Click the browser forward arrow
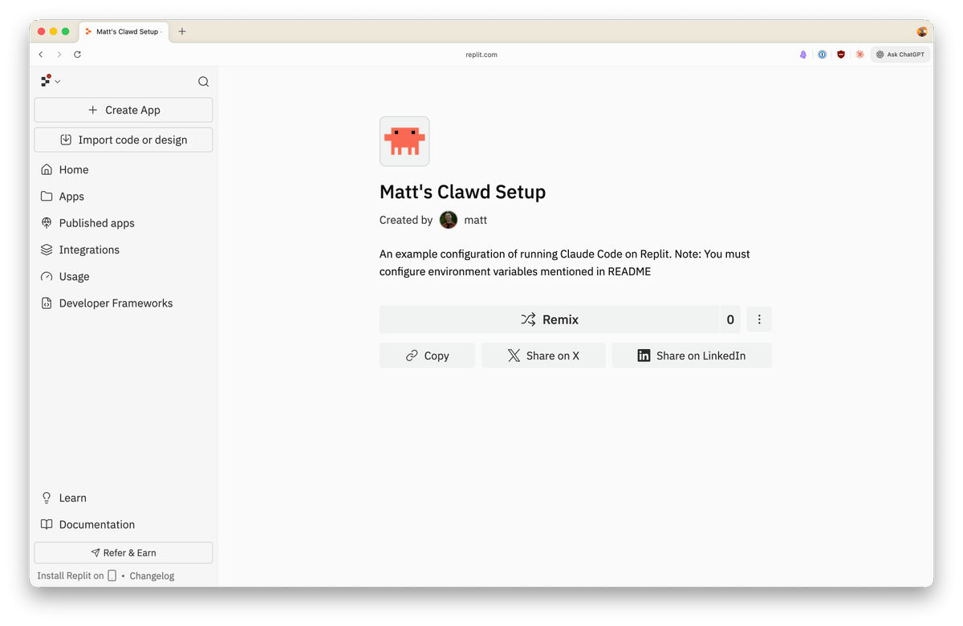 click(x=59, y=55)
